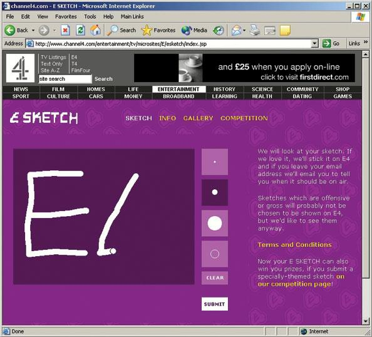Image resolution: width=372 pixels, height=337 pixels.
Task: Click the Text Only link
Action: (51, 64)
